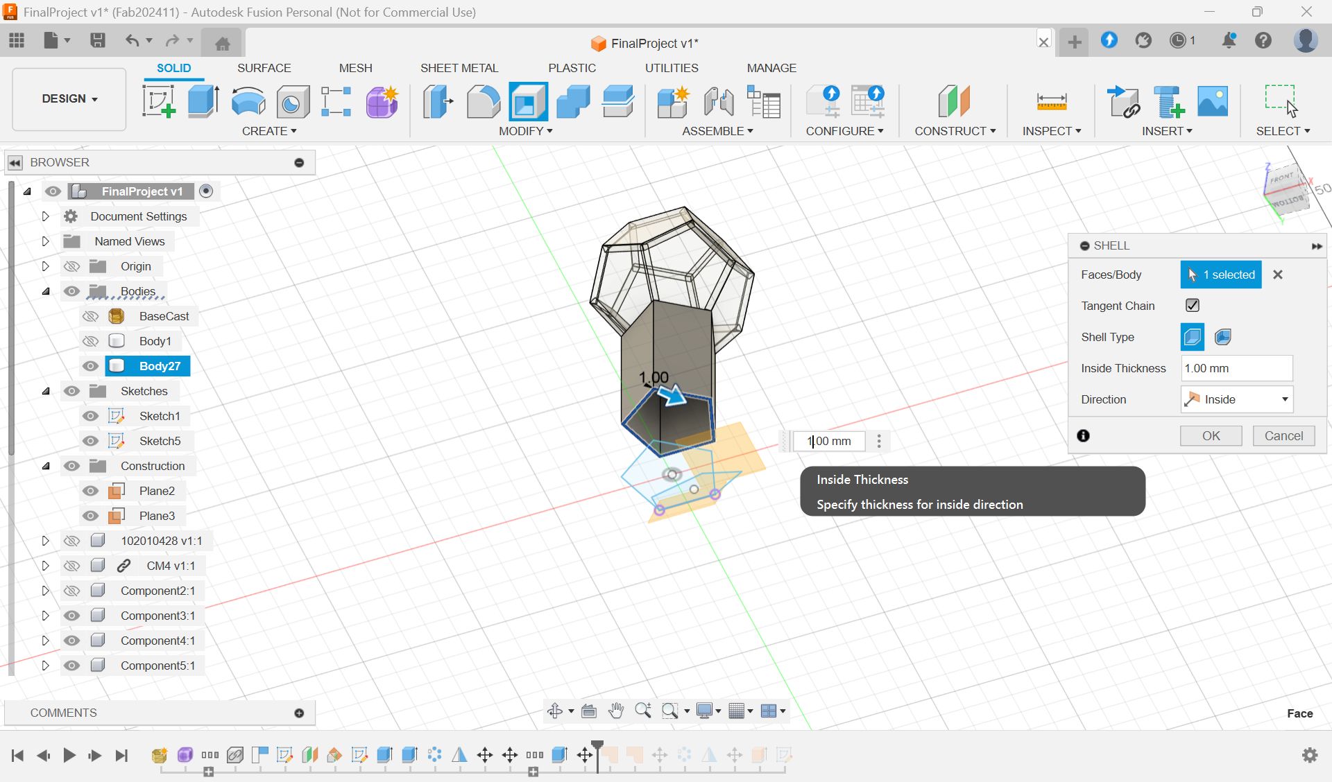
Task: Switch to the UTILITIES tab
Action: [x=672, y=68]
